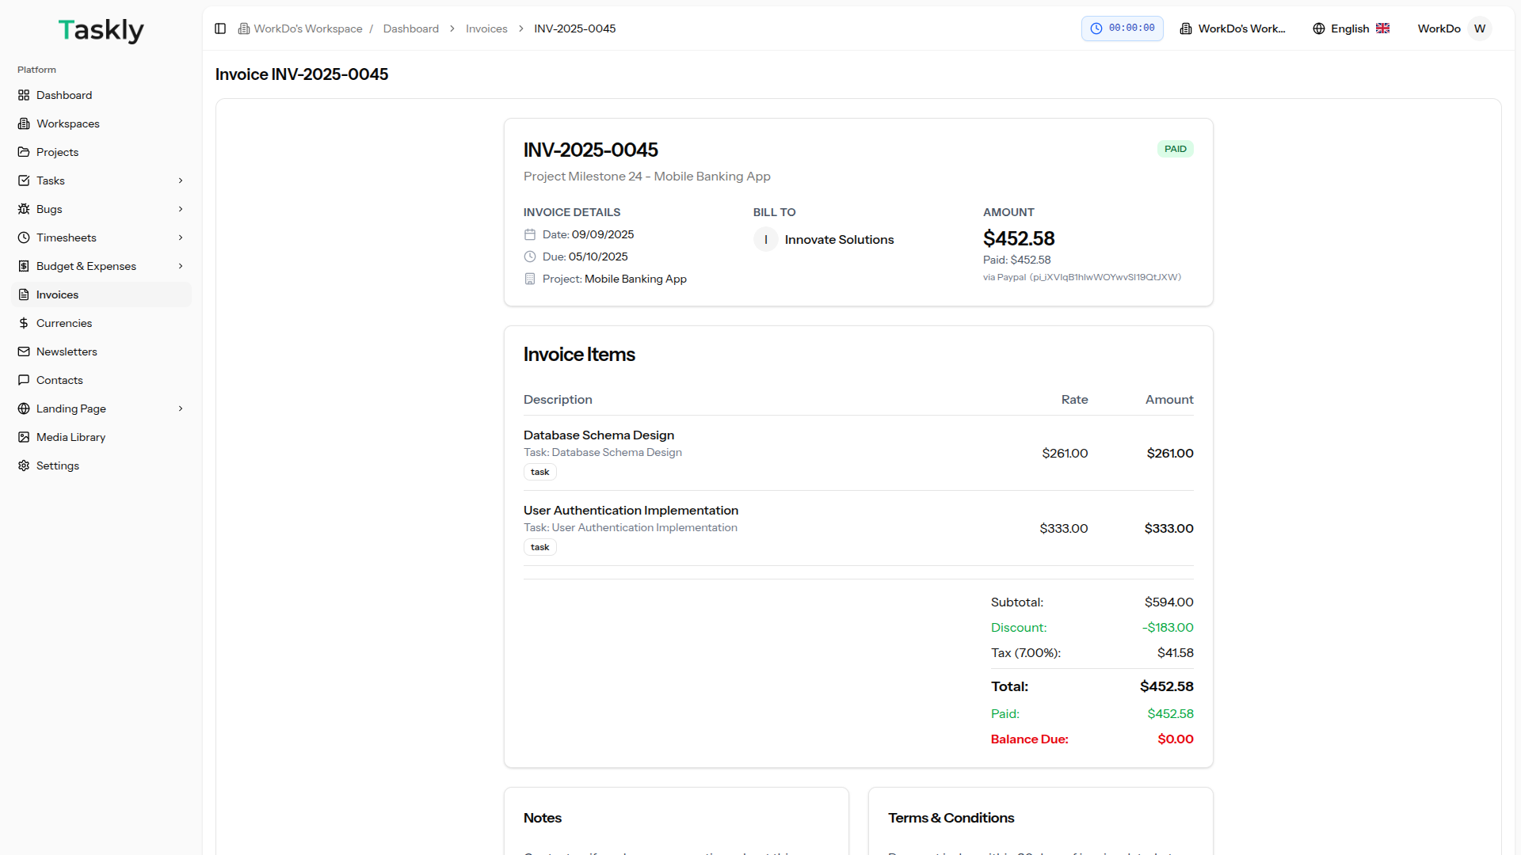Click the Media Library image icon
The image size is (1521, 855).
click(x=24, y=437)
